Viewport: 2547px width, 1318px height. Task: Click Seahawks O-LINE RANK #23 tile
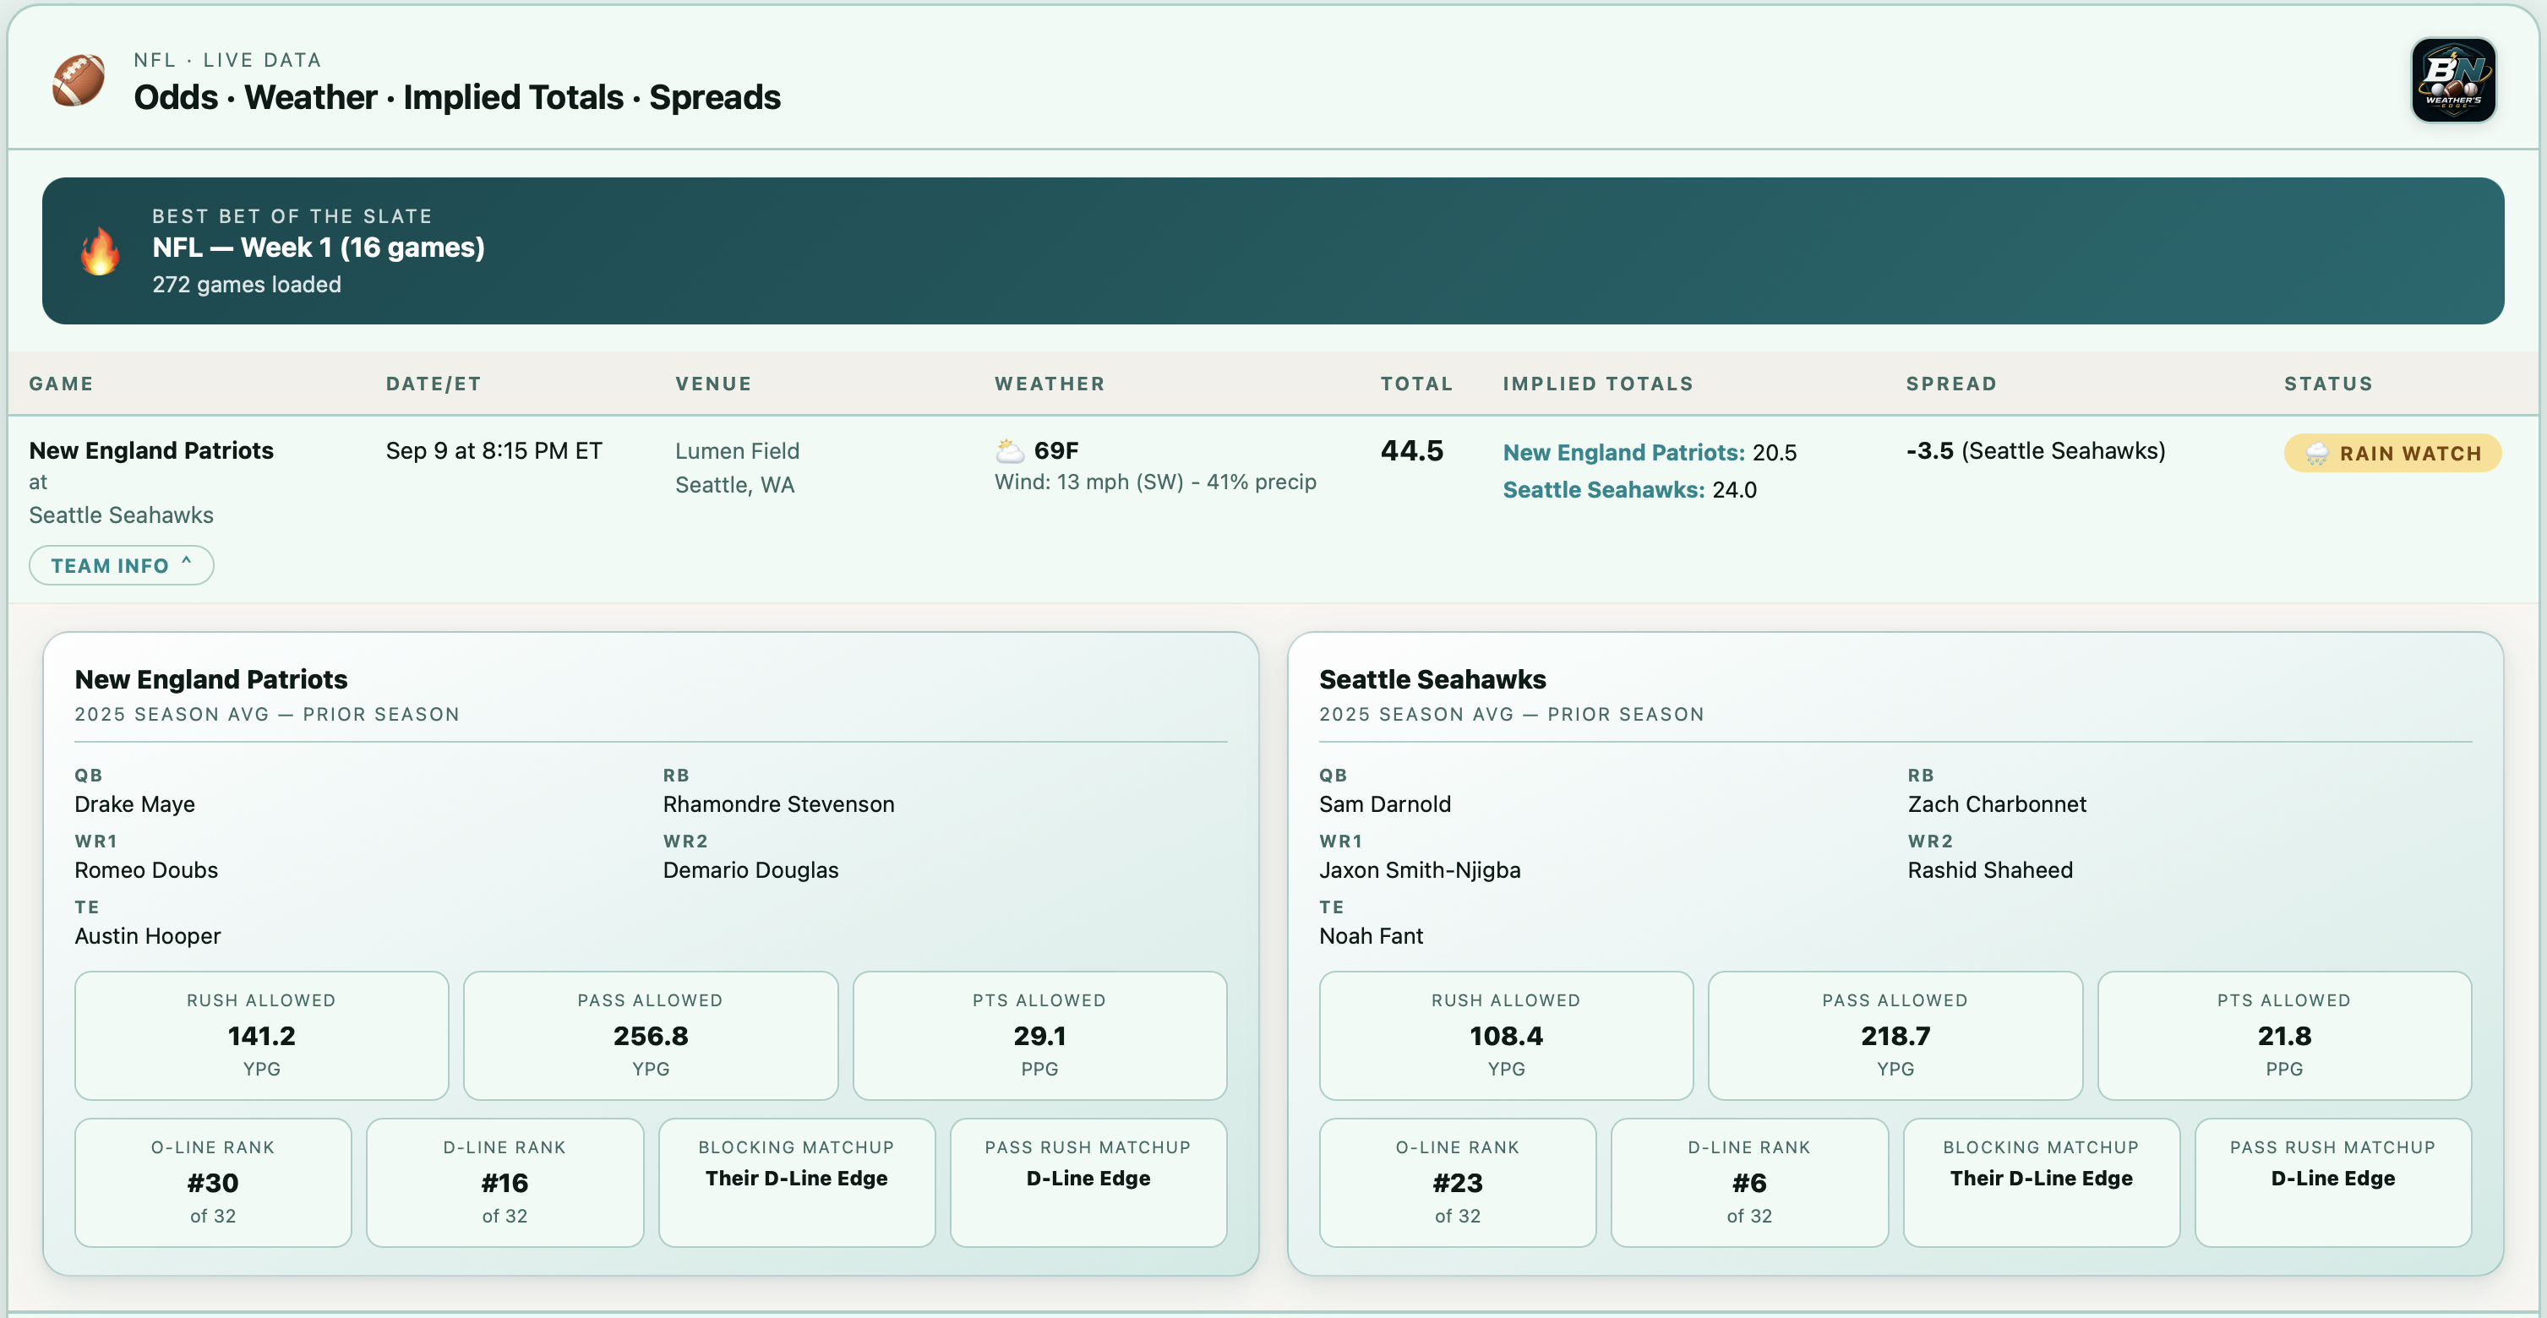(1458, 1183)
